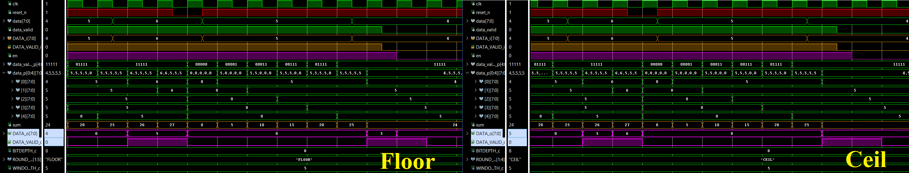
Task: Expand the DATA_o[7:0] bus in Floor panel
Action: (x=4, y=134)
